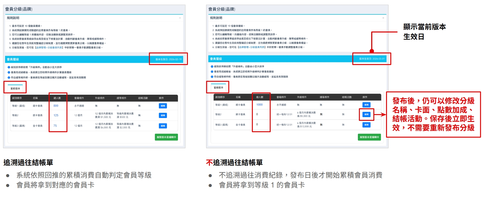Open the 800 member count for 銅卡會員
This screenshot has height=199, width=484.
[x=56, y=106]
